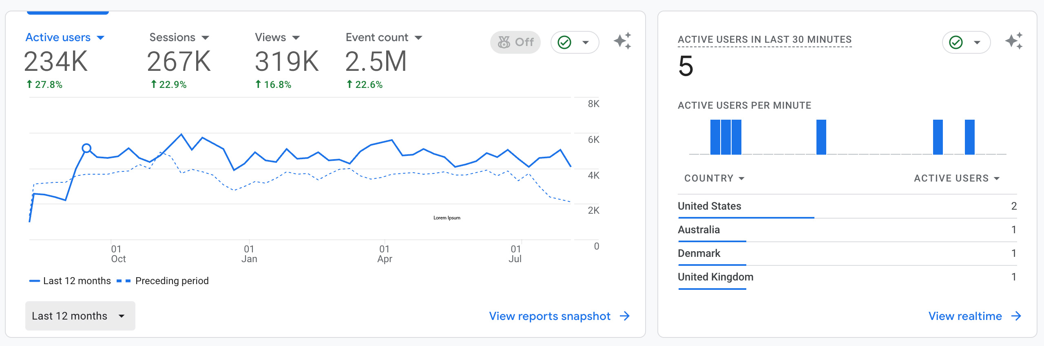This screenshot has height=346, width=1044.
Task: Select the Event count metric tab
Action: 377,37
